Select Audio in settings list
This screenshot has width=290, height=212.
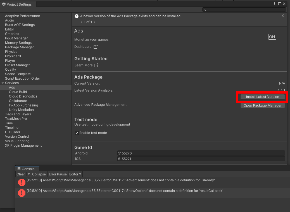coord(9,20)
